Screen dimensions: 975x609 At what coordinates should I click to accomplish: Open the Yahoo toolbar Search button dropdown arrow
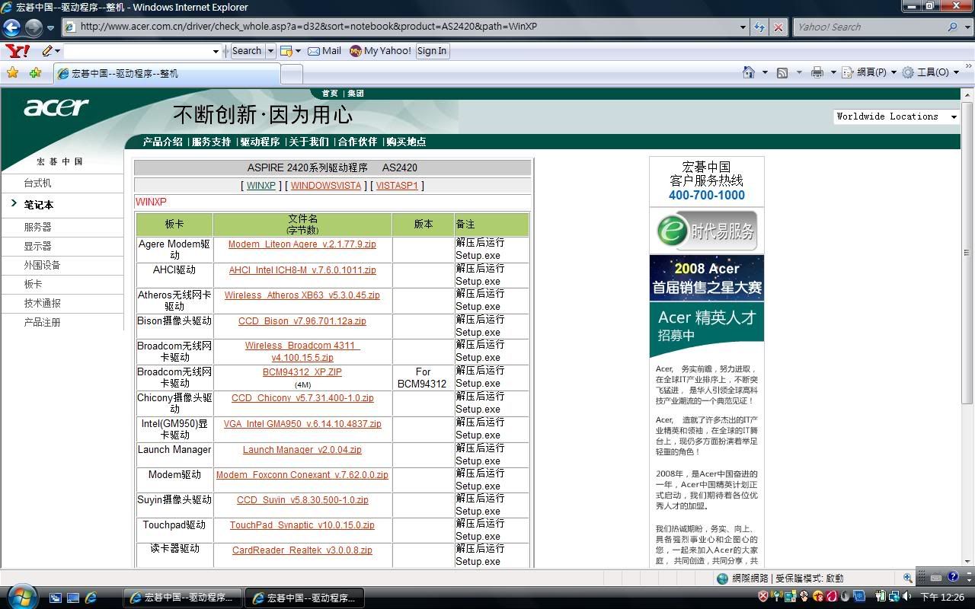pos(270,51)
